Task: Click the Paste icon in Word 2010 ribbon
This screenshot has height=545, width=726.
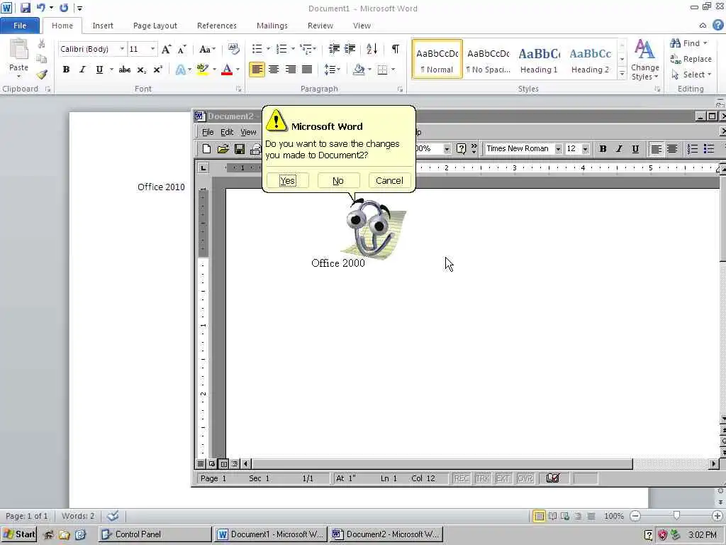Action: 19,49
